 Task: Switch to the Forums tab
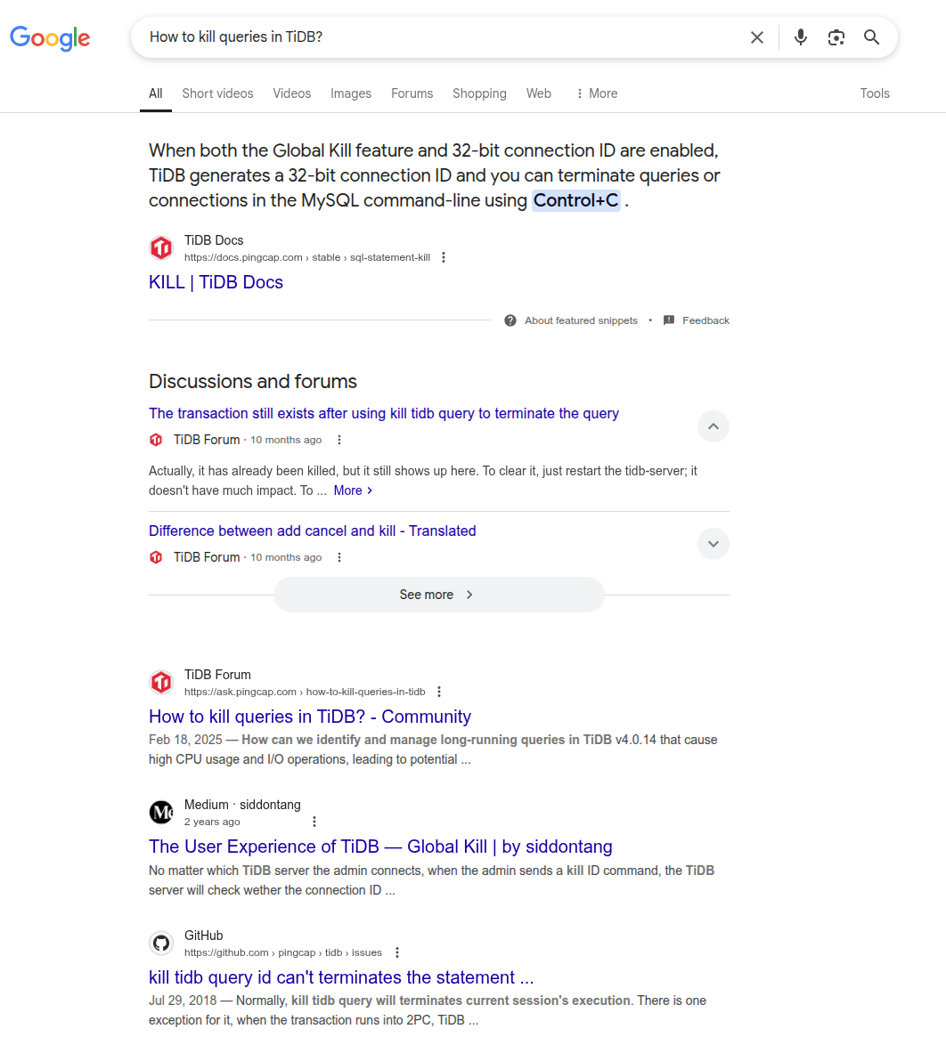tap(412, 94)
